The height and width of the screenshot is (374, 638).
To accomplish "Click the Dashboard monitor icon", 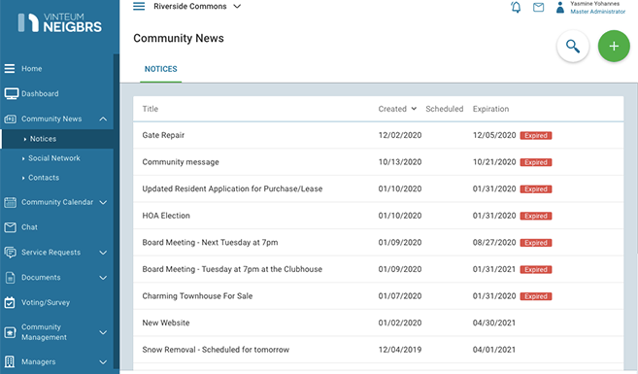I will point(11,93).
